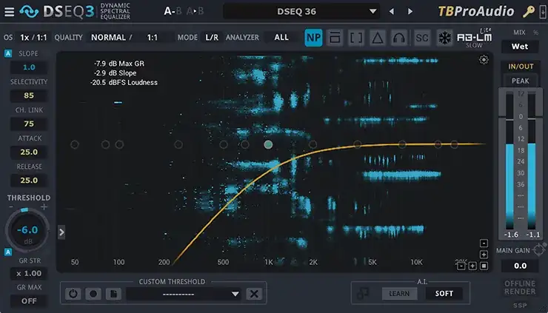Image resolution: width=548 pixels, height=313 pixels.
Task: Click the DSEQ3 wave logo
Action: click(29, 12)
